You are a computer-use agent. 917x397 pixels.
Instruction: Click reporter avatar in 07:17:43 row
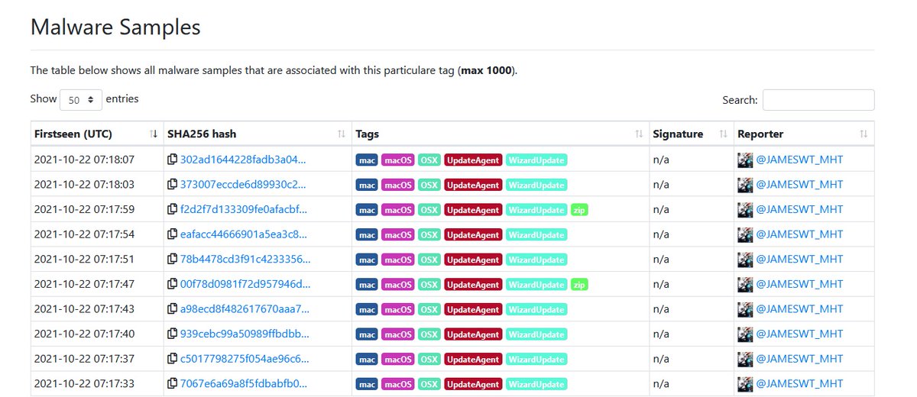[x=745, y=309]
